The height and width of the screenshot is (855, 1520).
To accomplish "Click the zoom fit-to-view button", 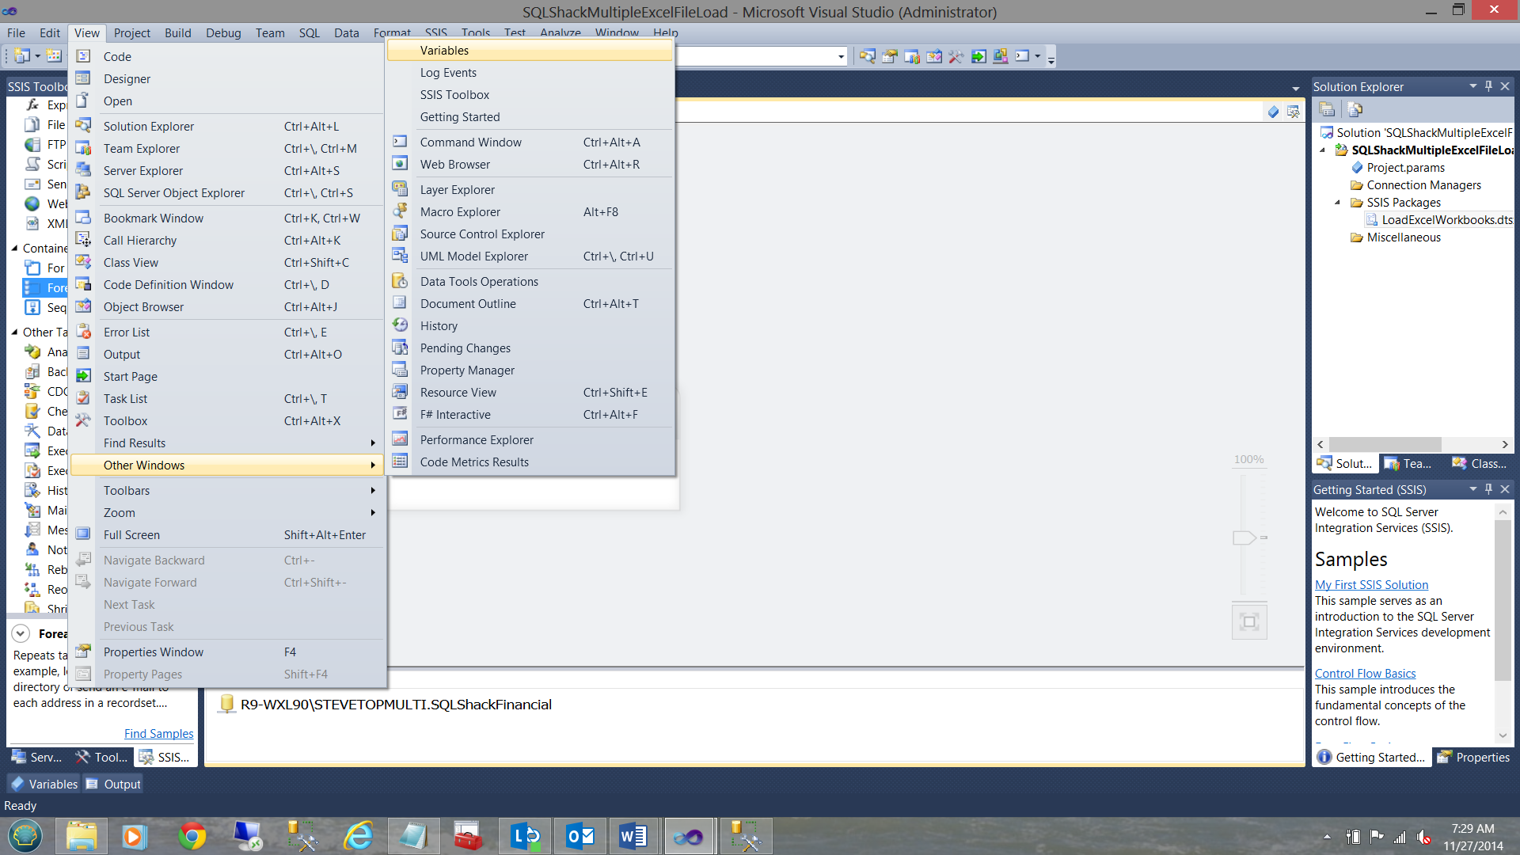I will point(1249,621).
